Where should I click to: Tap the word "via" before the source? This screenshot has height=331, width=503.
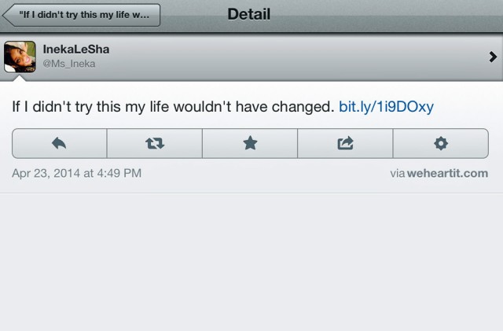397,173
